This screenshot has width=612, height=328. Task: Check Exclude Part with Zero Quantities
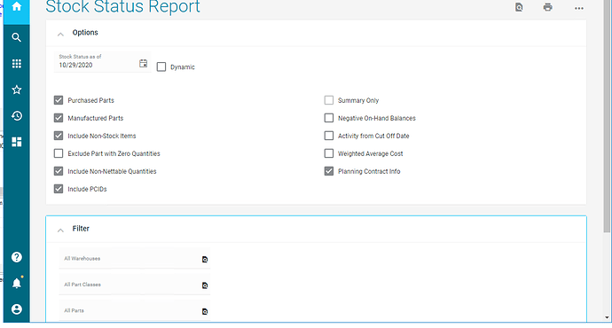pyautogui.click(x=59, y=153)
